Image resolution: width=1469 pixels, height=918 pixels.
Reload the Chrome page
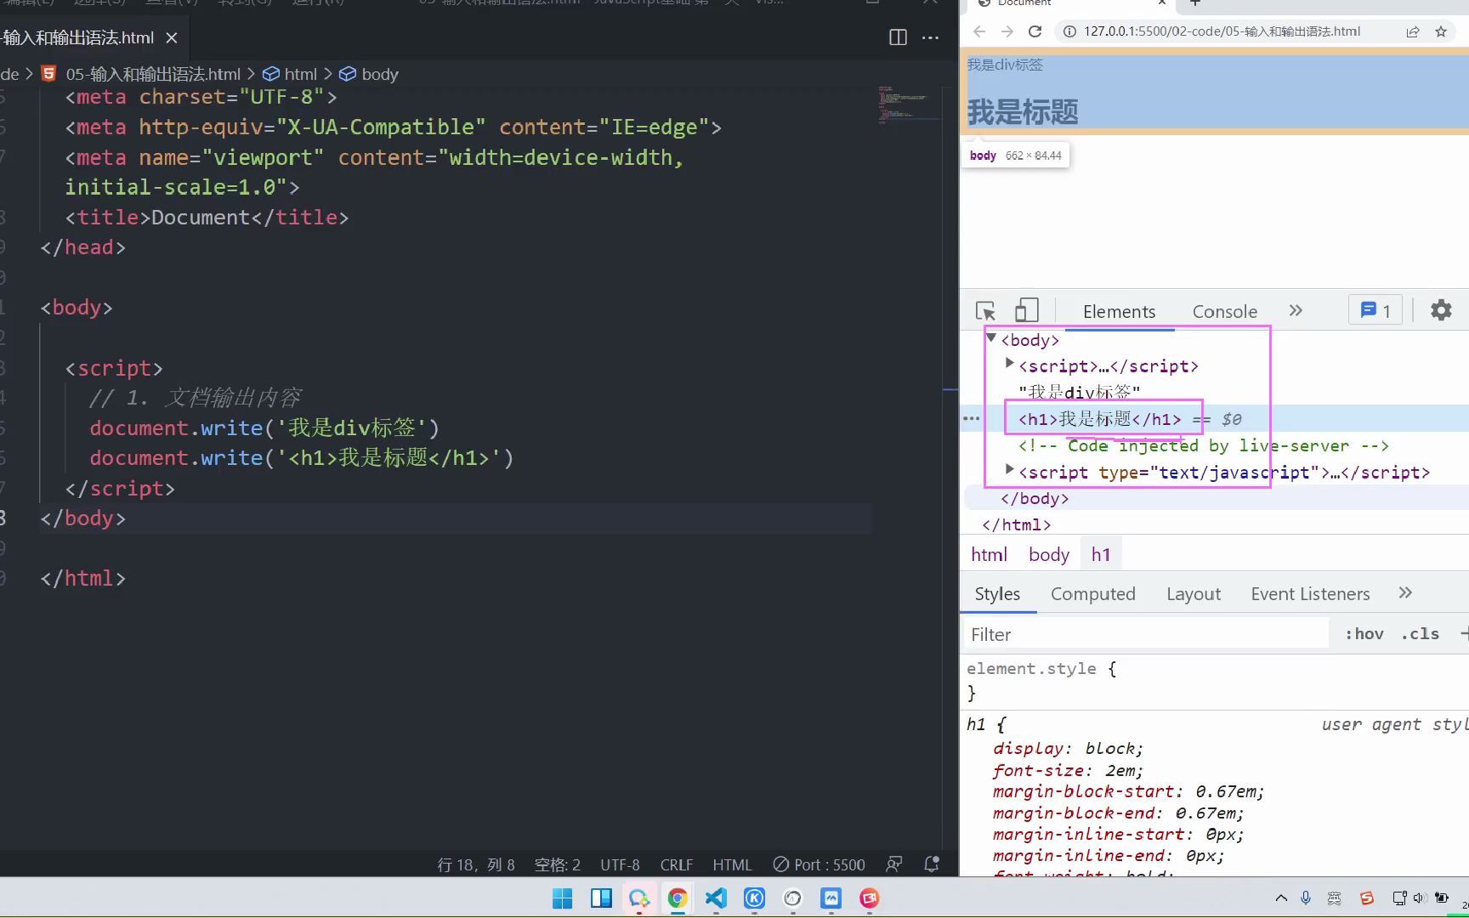point(1035,31)
